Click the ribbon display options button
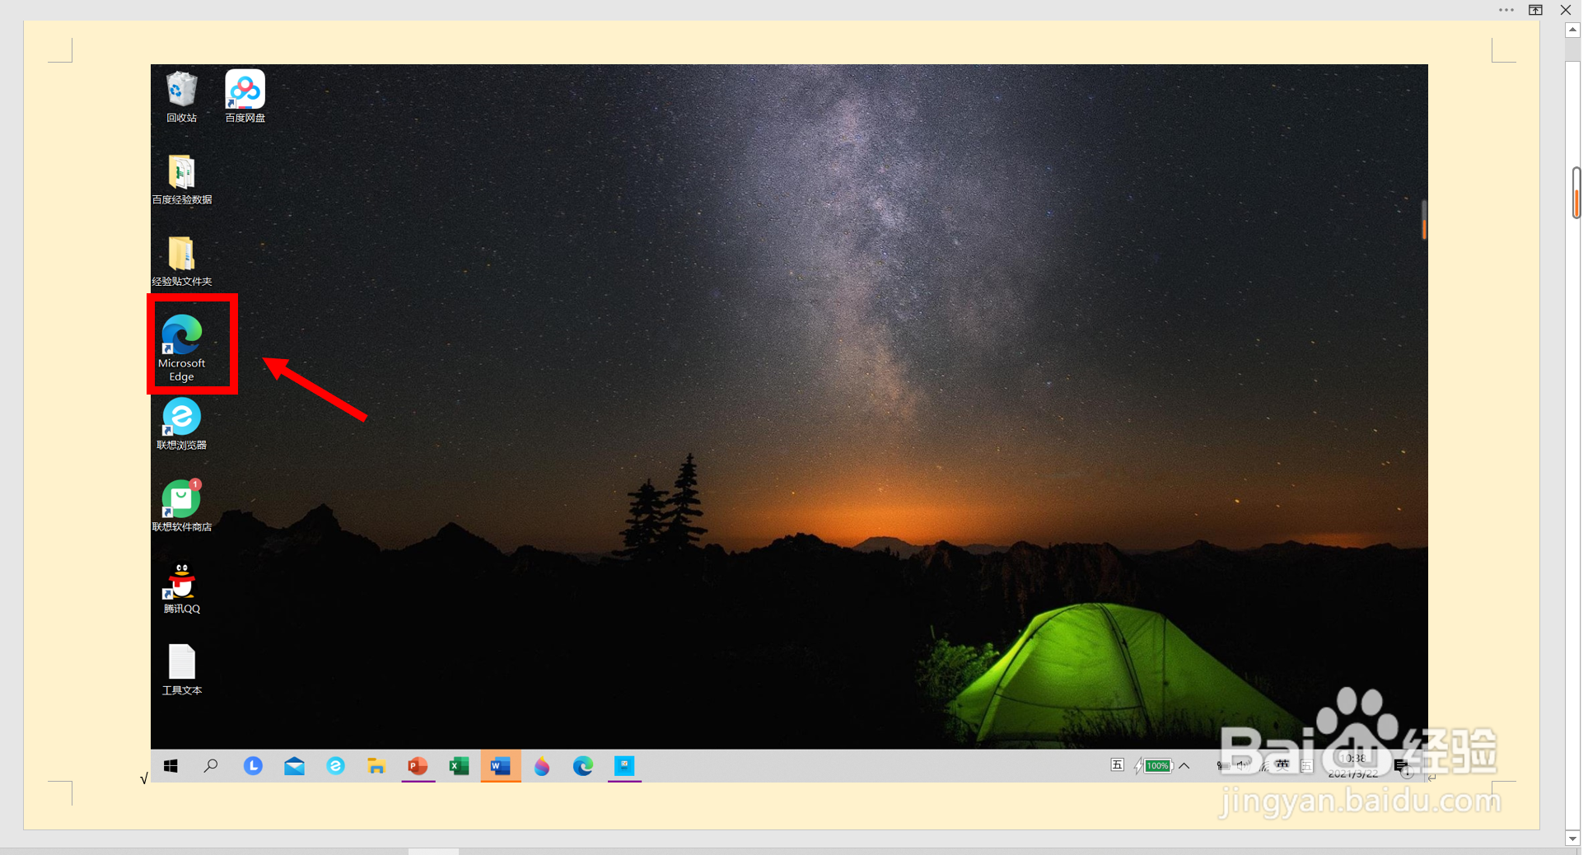The image size is (1588, 855). point(1536,10)
